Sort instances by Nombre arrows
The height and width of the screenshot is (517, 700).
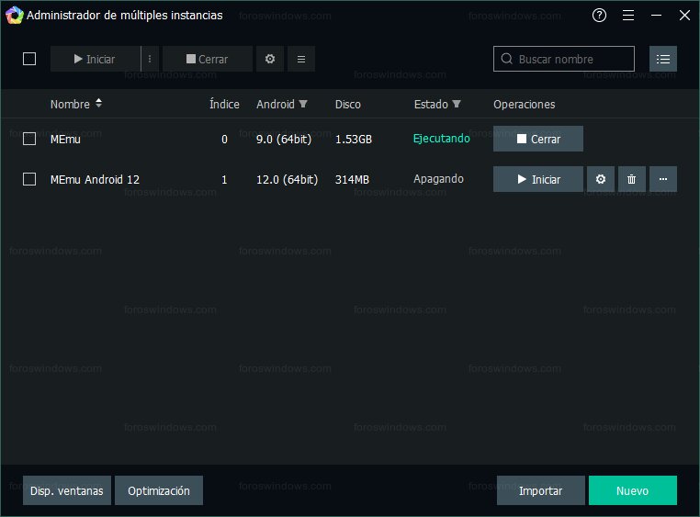point(98,104)
